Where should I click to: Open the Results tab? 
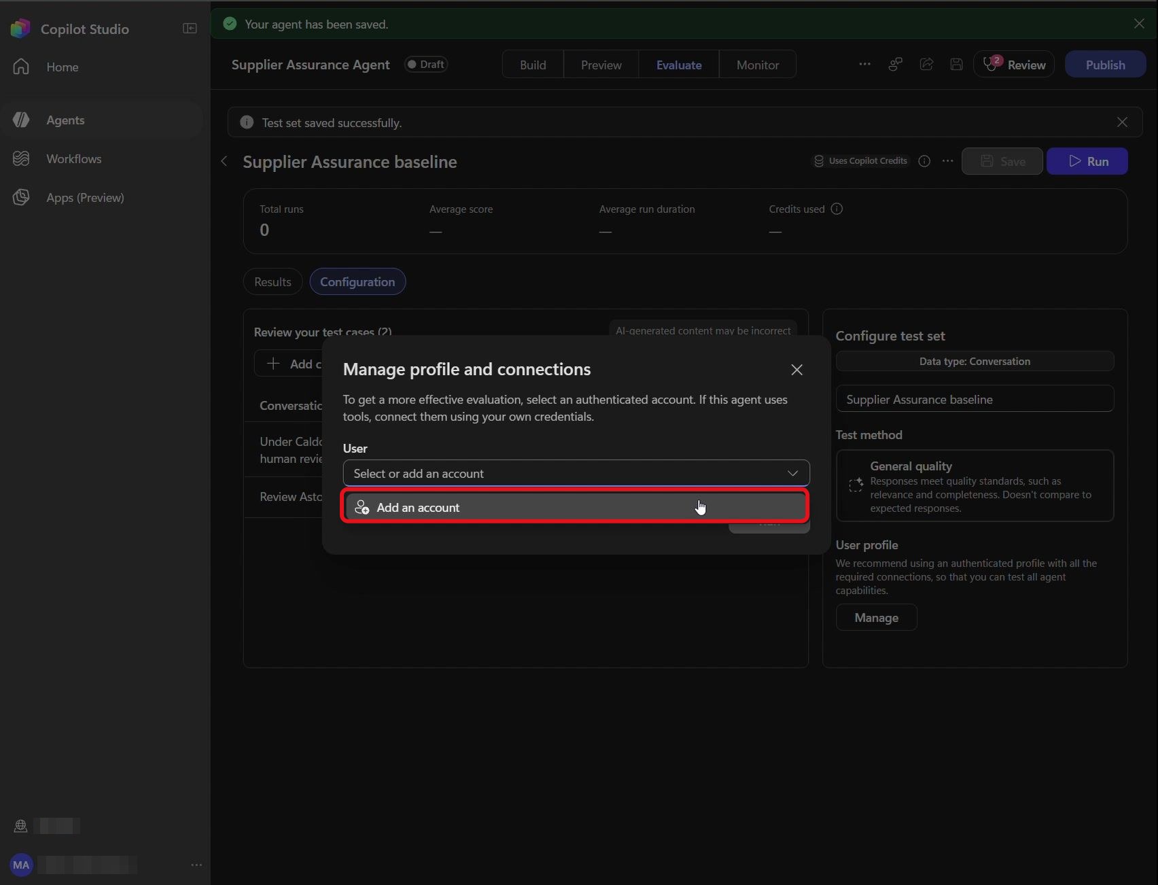pyautogui.click(x=273, y=281)
